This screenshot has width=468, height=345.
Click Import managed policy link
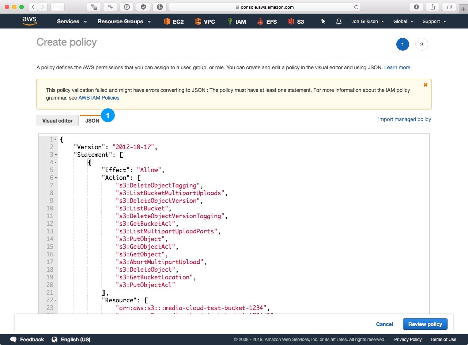pyautogui.click(x=404, y=119)
